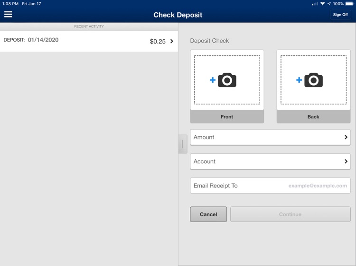Click the Email Receipt To input field
The width and height of the screenshot is (356, 266).
(270, 186)
